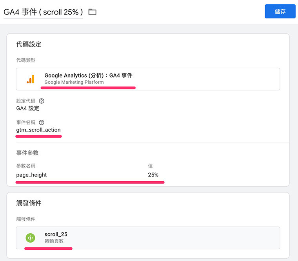Open the scroll_25 trigger row
This screenshot has height=261, width=298.
[x=148, y=238]
